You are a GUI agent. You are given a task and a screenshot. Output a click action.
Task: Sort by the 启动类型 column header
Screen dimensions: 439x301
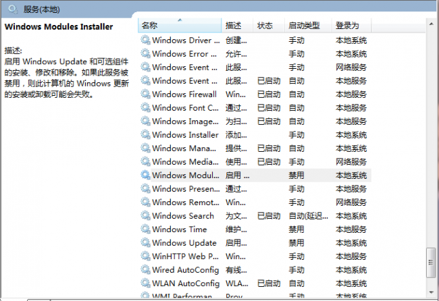[308, 26]
